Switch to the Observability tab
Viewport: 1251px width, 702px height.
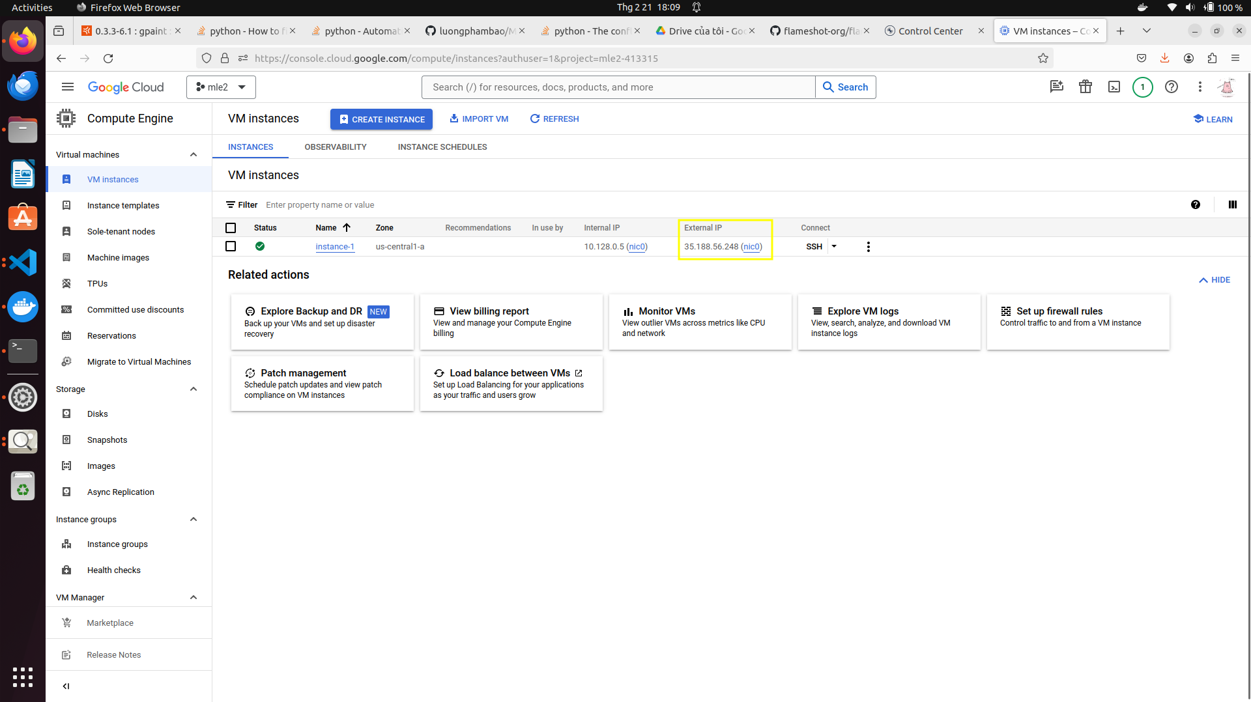336,147
